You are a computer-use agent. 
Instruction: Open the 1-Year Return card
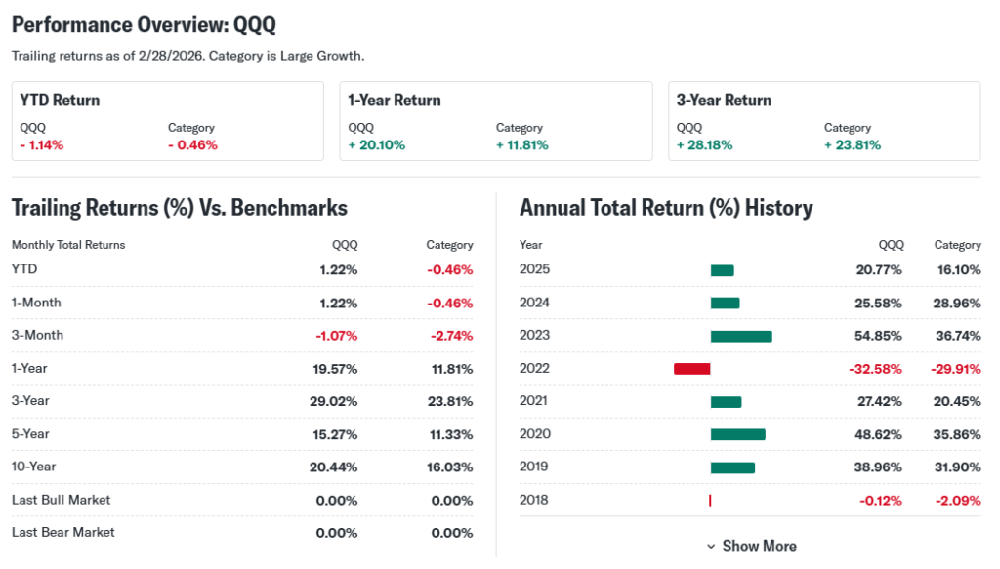[496, 121]
